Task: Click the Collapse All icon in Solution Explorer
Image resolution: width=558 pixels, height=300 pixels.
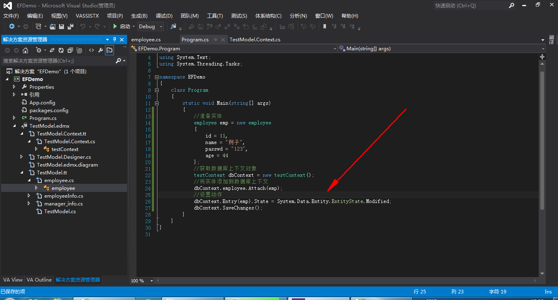Action: [x=70, y=50]
